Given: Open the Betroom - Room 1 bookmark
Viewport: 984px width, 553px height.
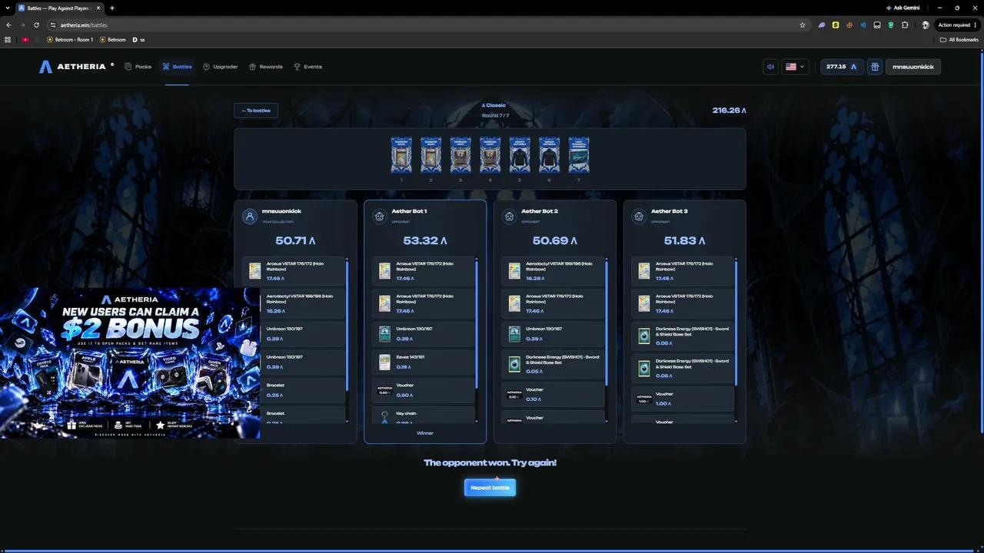Looking at the screenshot, I should coord(70,39).
